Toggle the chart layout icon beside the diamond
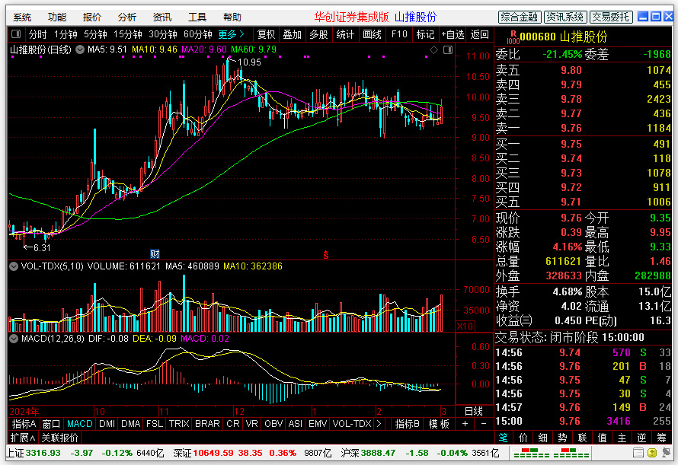The width and height of the screenshot is (678, 465). [448, 50]
